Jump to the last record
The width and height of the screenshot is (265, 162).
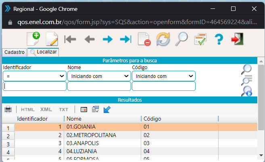125,39
